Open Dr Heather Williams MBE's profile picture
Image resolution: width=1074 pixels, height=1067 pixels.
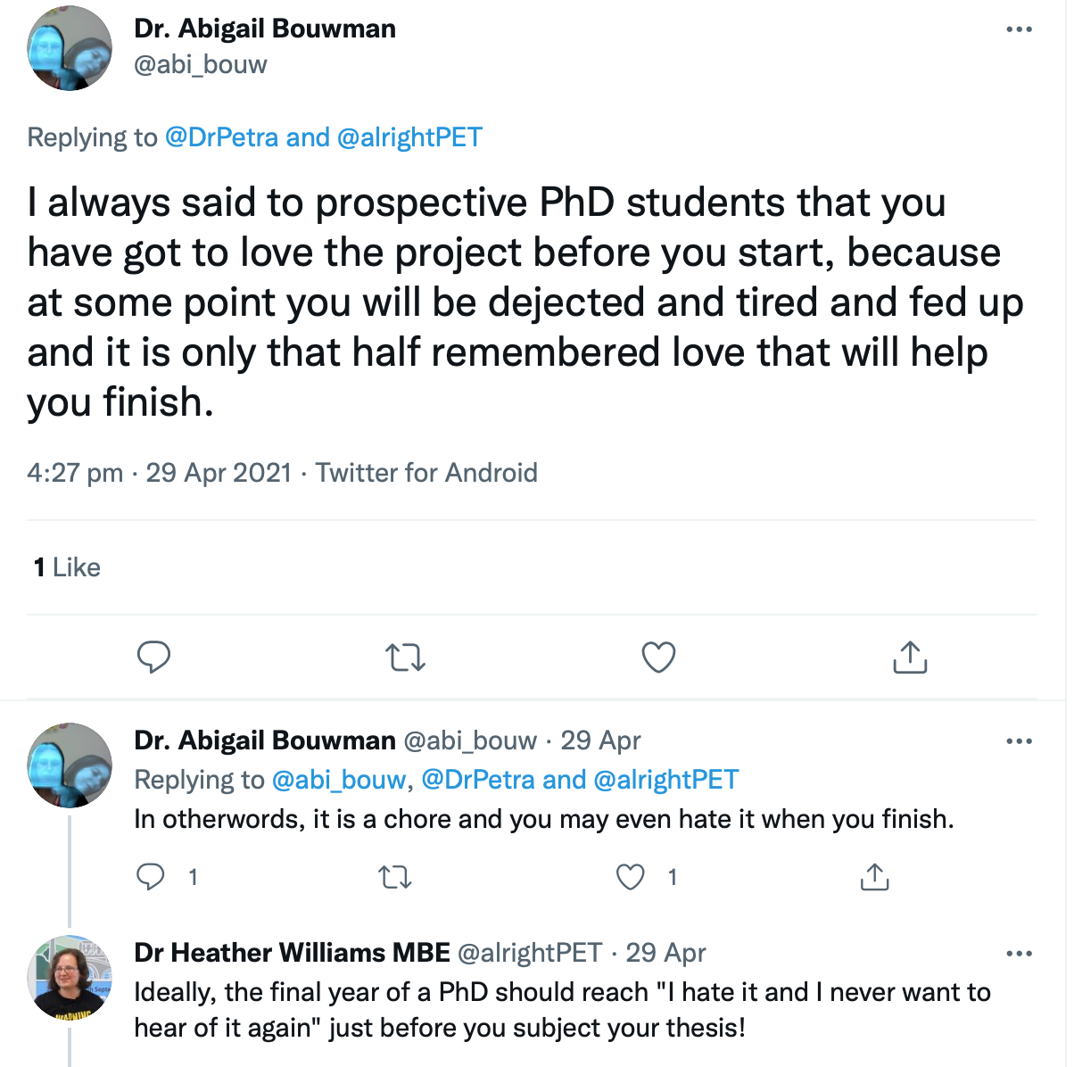pos(70,978)
